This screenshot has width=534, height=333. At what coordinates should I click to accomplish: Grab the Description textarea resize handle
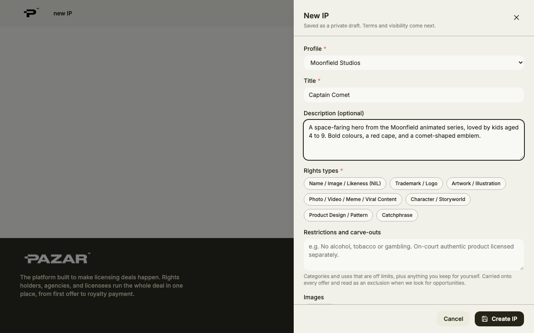point(521,157)
